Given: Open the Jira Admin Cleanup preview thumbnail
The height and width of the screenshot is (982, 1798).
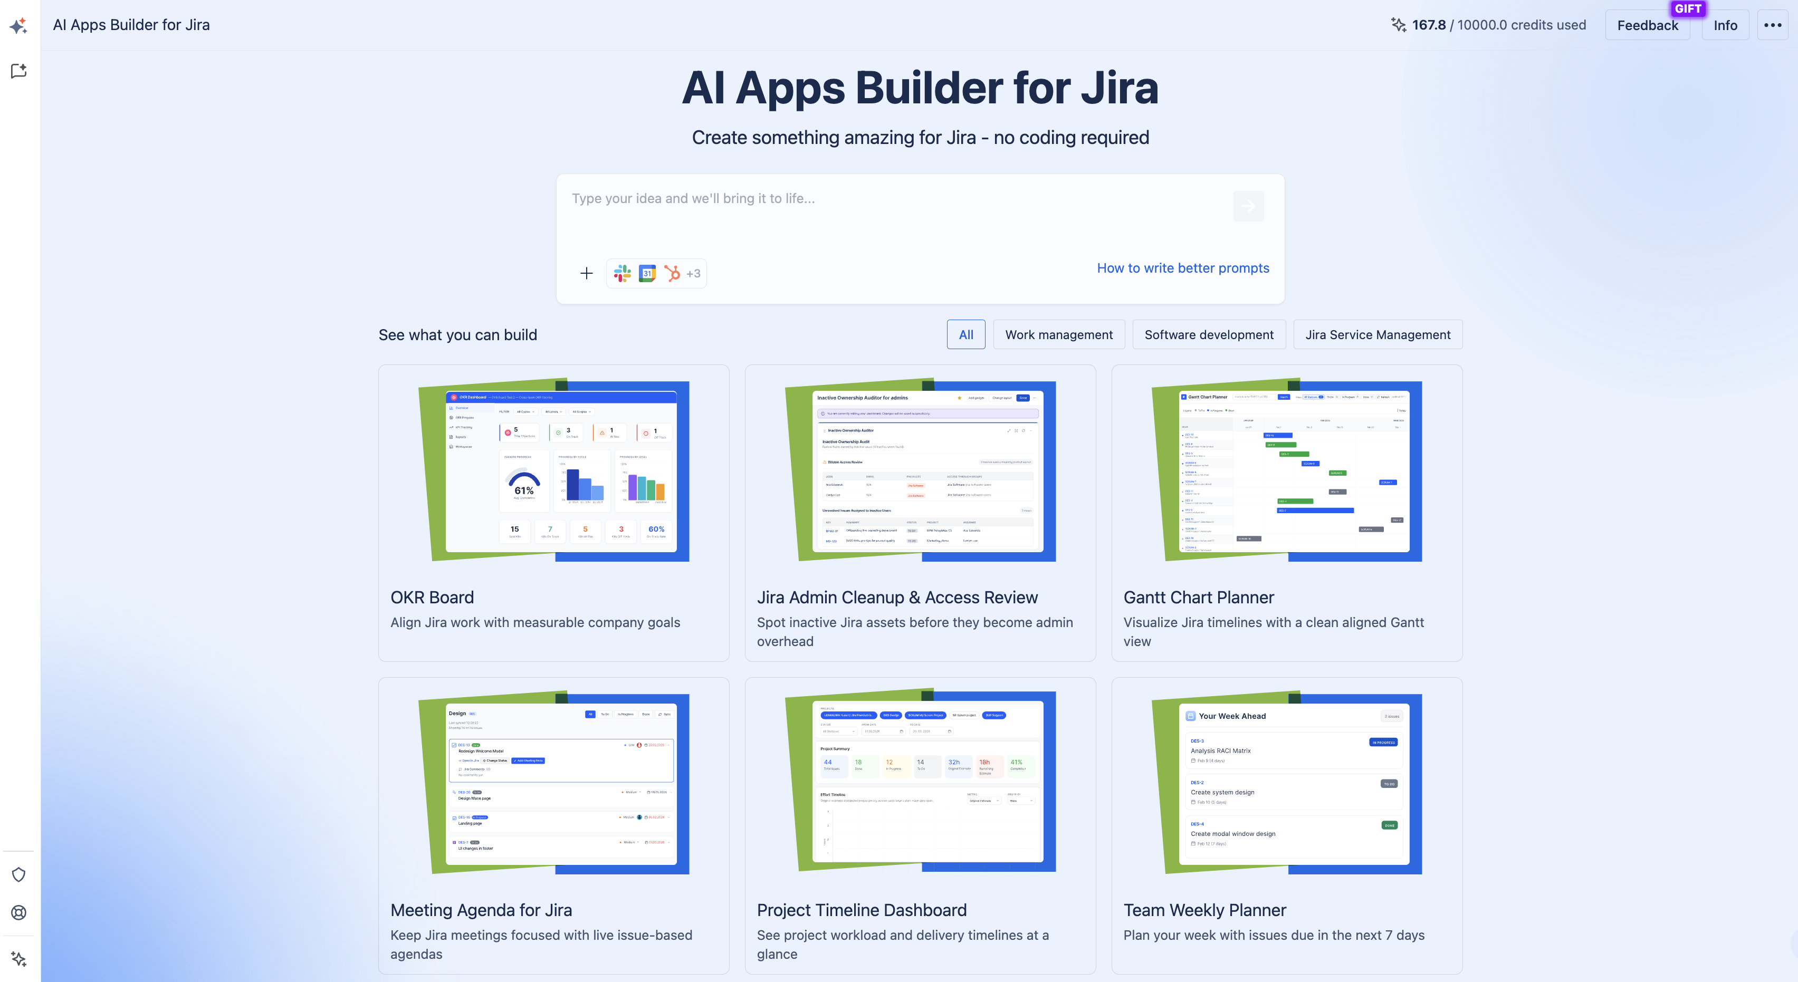Looking at the screenshot, I should click(920, 470).
